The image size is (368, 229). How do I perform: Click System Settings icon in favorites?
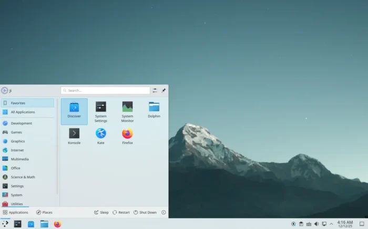coord(100,111)
